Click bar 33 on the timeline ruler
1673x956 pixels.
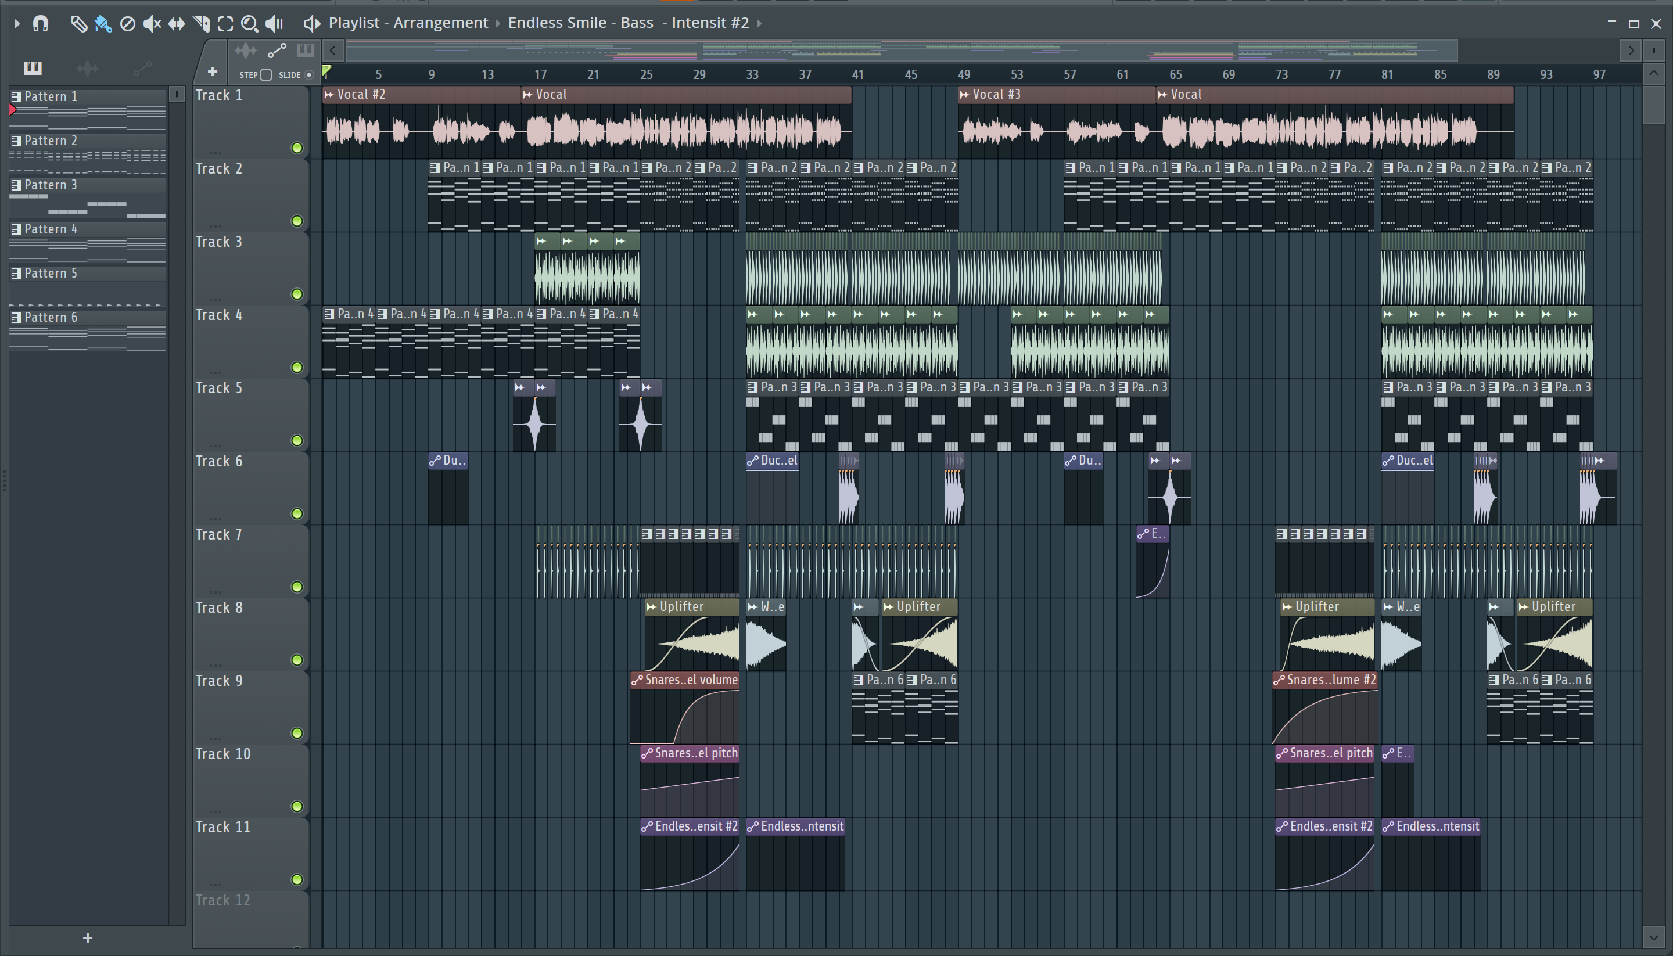coord(752,74)
